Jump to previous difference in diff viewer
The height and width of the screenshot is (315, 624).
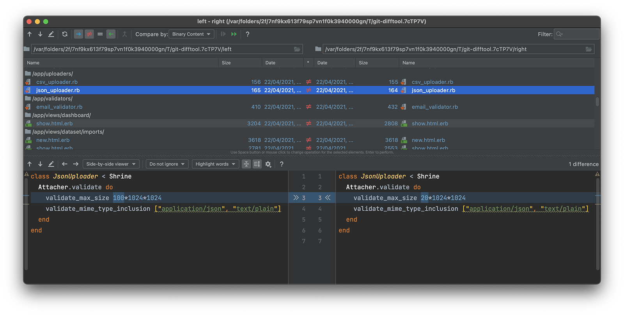[x=30, y=164]
